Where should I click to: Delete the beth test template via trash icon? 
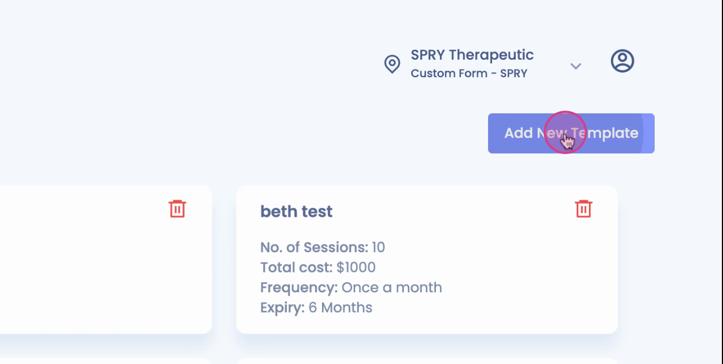coord(583,209)
